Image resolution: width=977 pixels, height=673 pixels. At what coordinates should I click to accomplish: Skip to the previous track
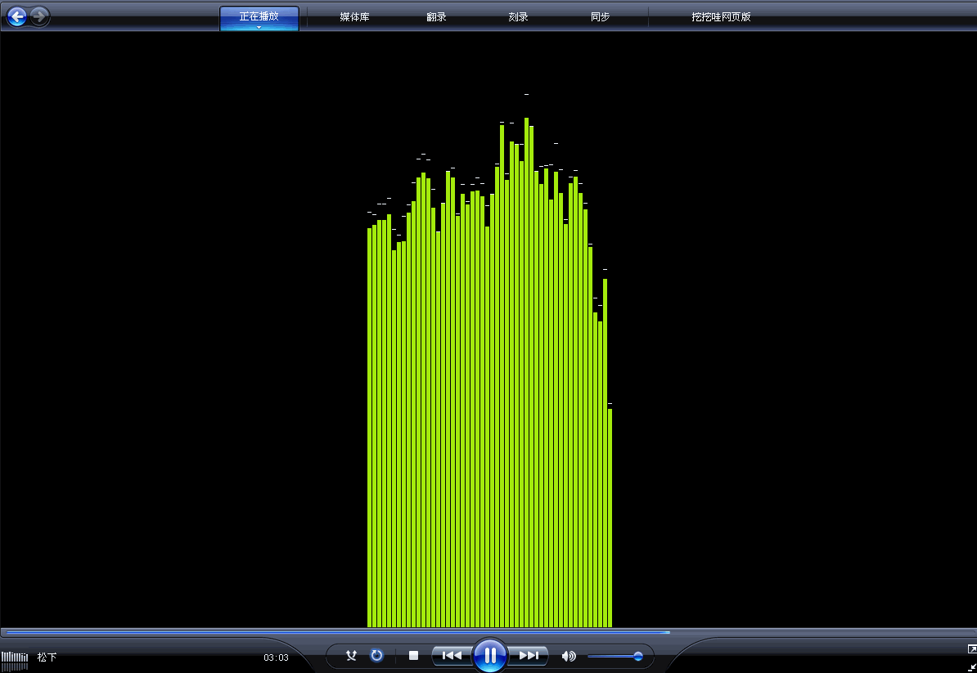click(x=452, y=655)
